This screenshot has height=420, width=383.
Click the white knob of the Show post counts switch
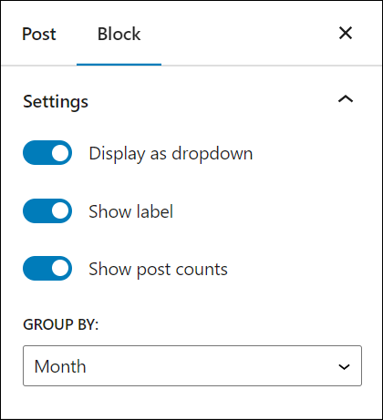pyautogui.click(x=60, y=269)
